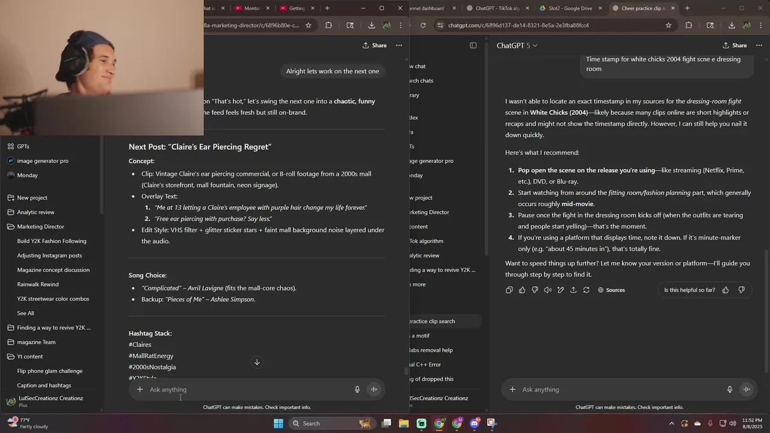Switch to the 'Getting' YouTube tab

(x=298, y=8)
